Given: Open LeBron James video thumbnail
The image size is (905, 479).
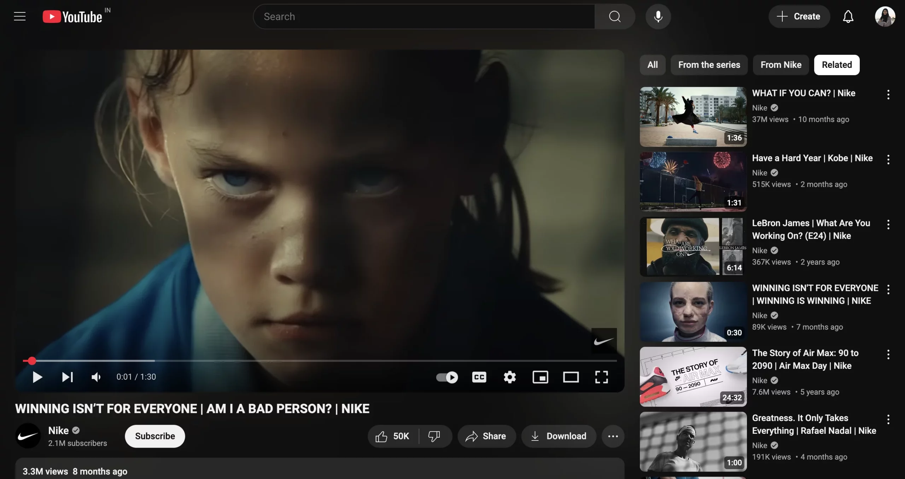Looking at the screenshot, I should 693,247.
